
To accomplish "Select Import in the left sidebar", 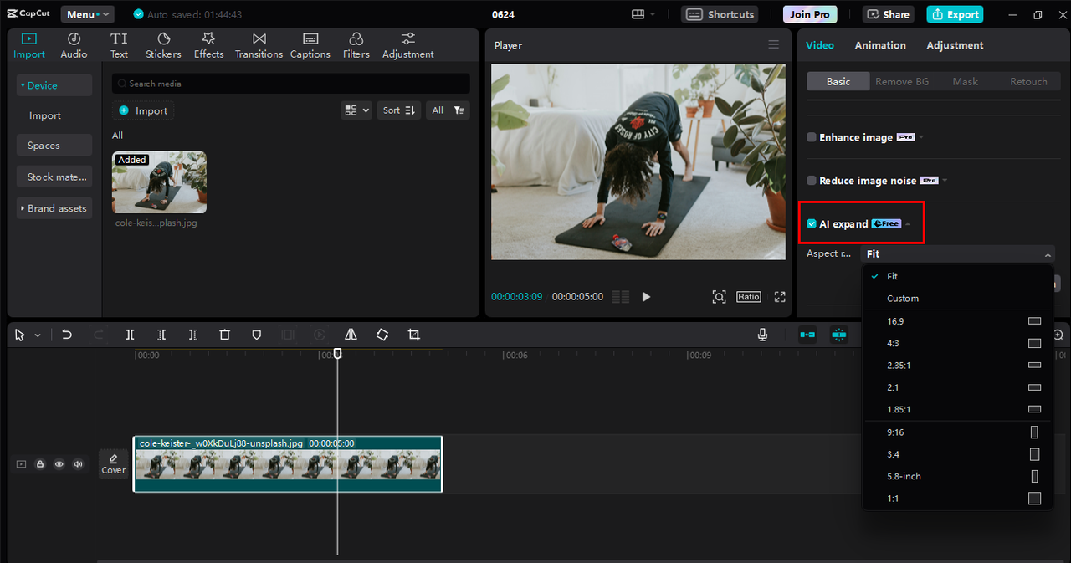I will tap(45, 115).
